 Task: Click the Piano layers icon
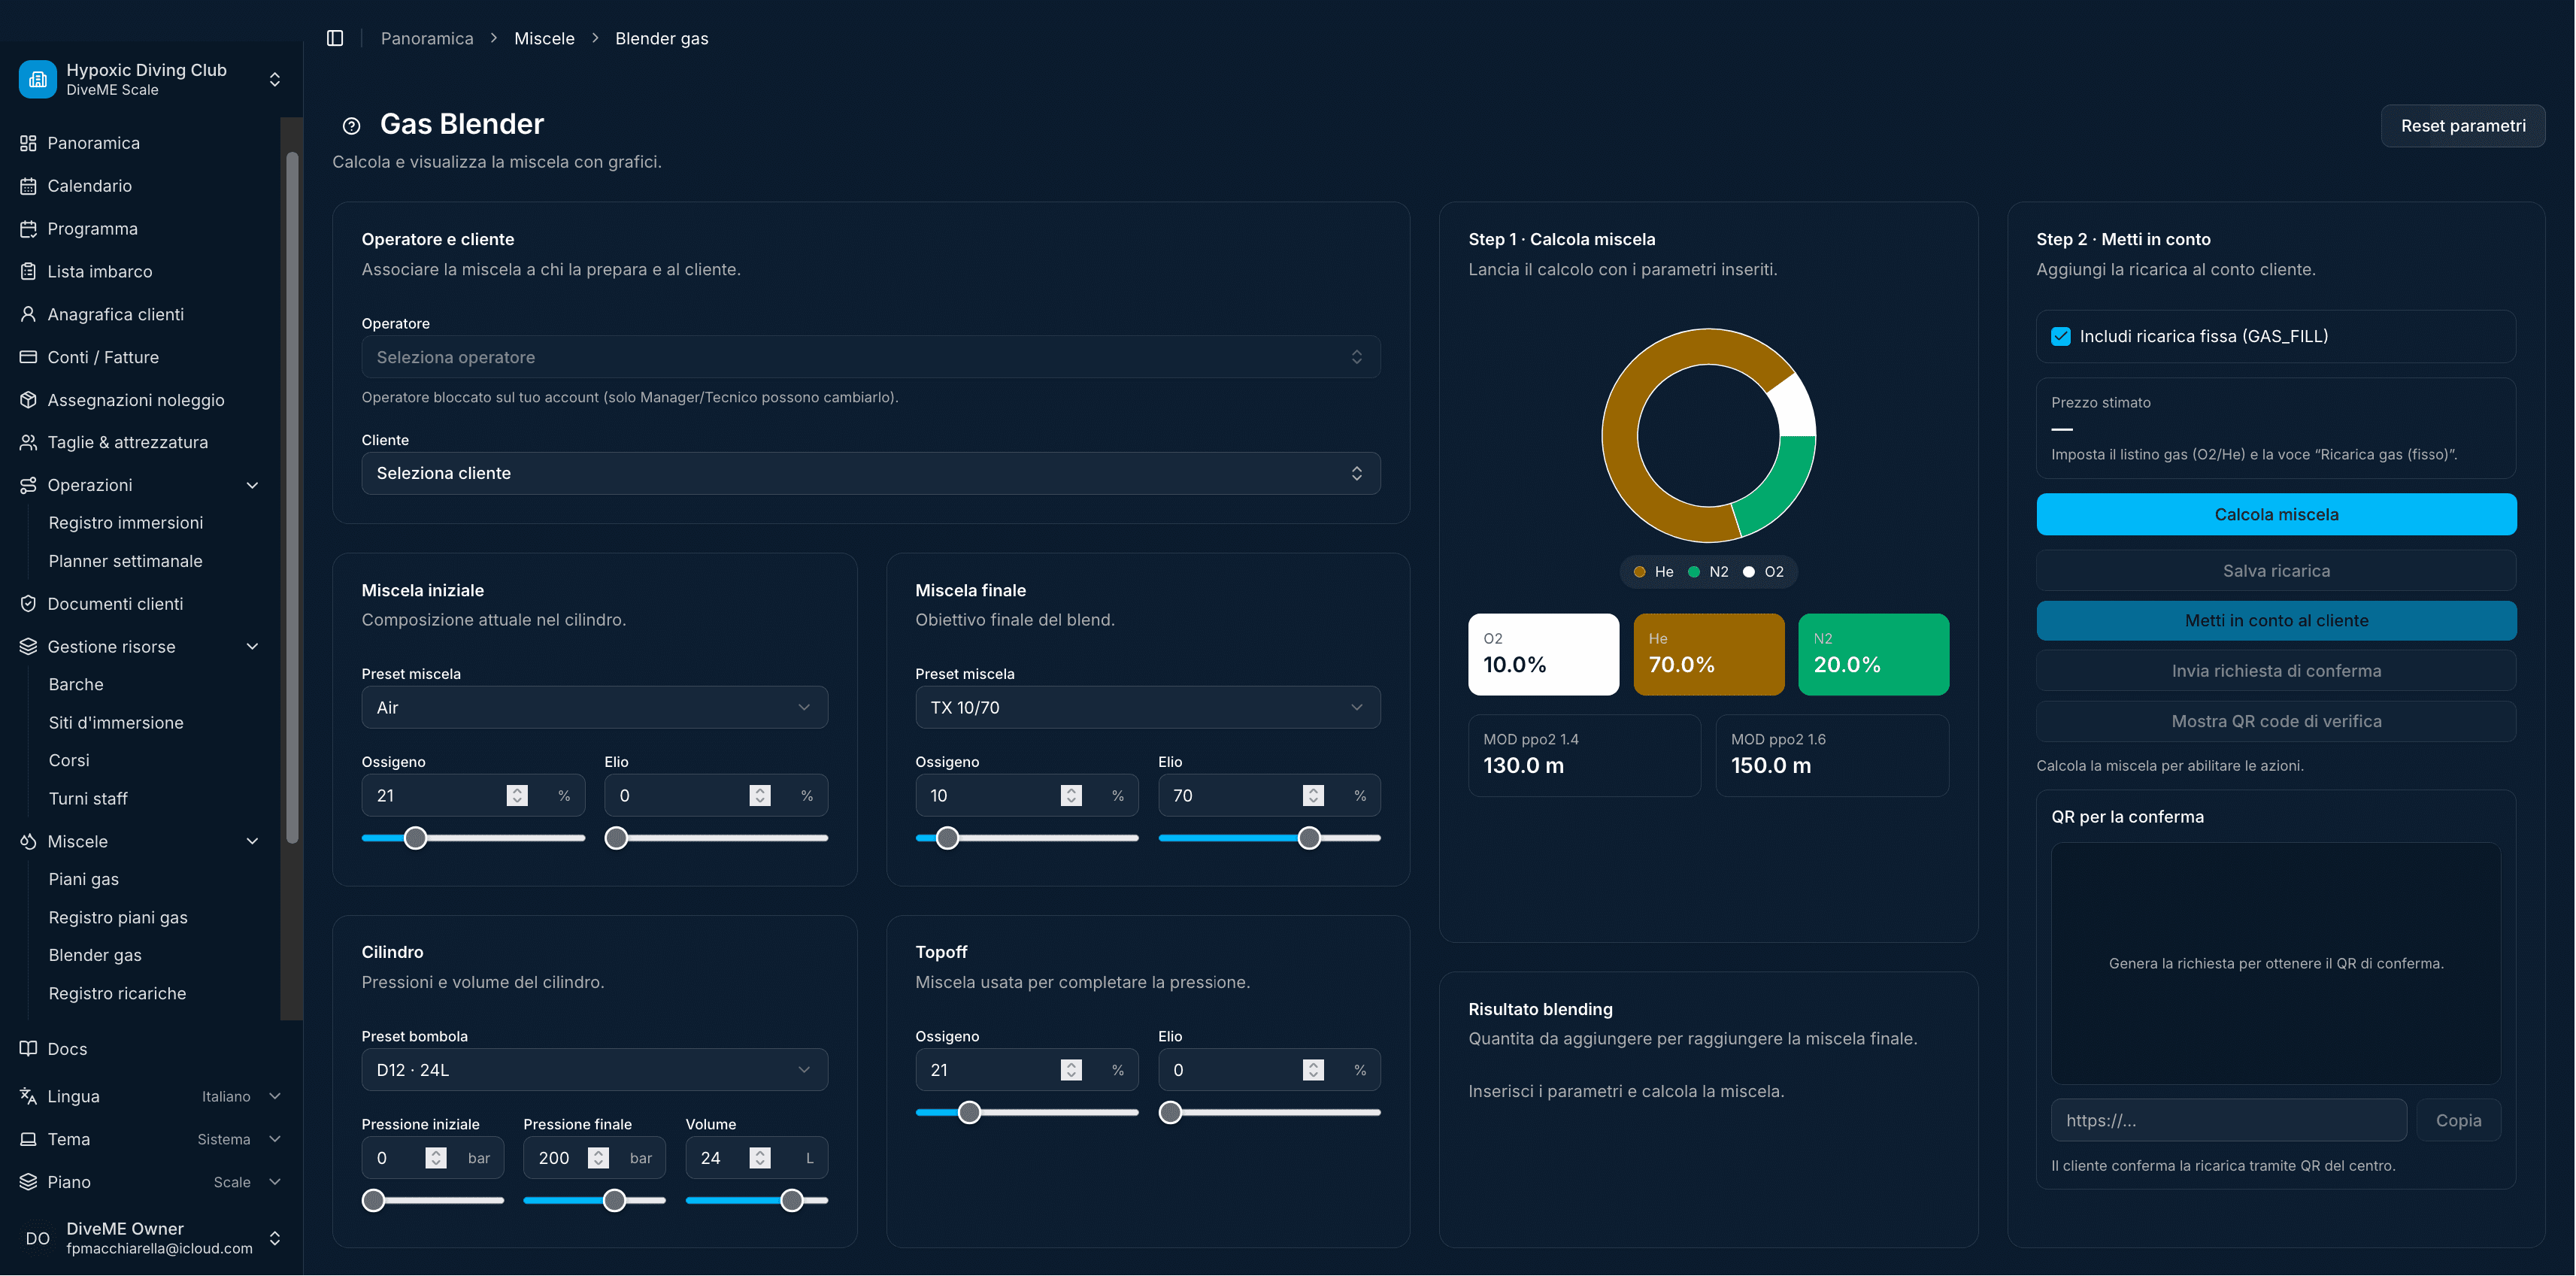click(28, 1182)
